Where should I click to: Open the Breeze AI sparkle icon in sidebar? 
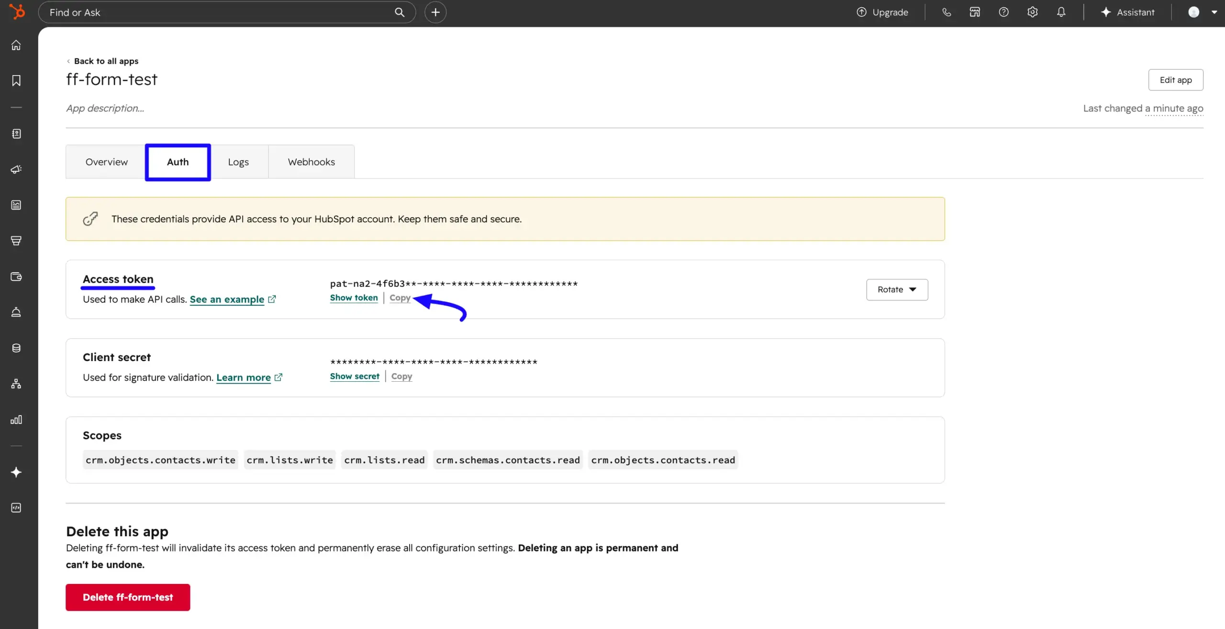click(x=16, y=472)
